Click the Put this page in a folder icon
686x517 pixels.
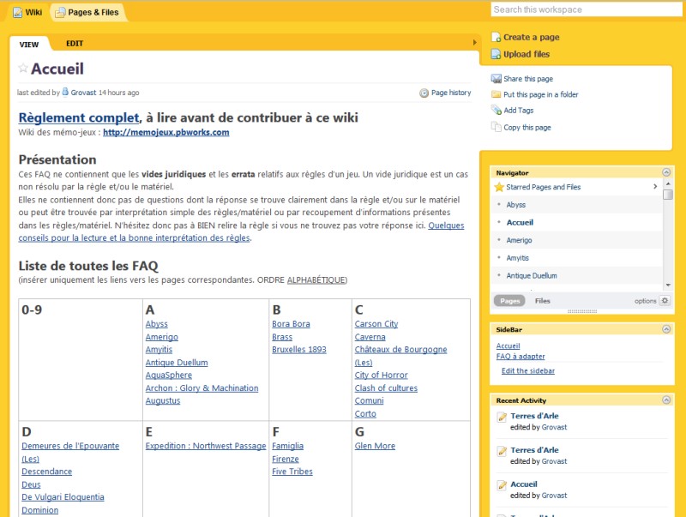coord(496,94)
